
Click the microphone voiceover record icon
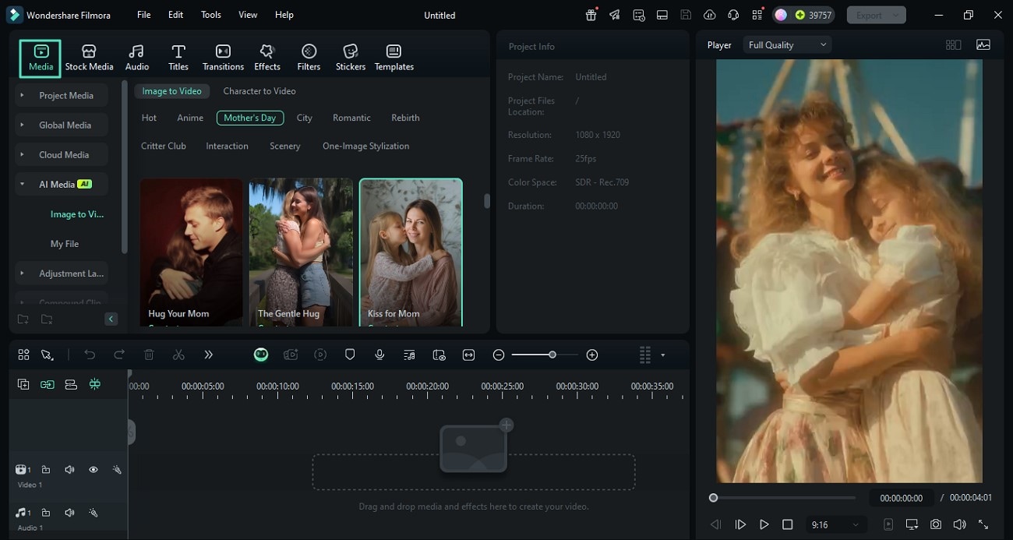379,355
